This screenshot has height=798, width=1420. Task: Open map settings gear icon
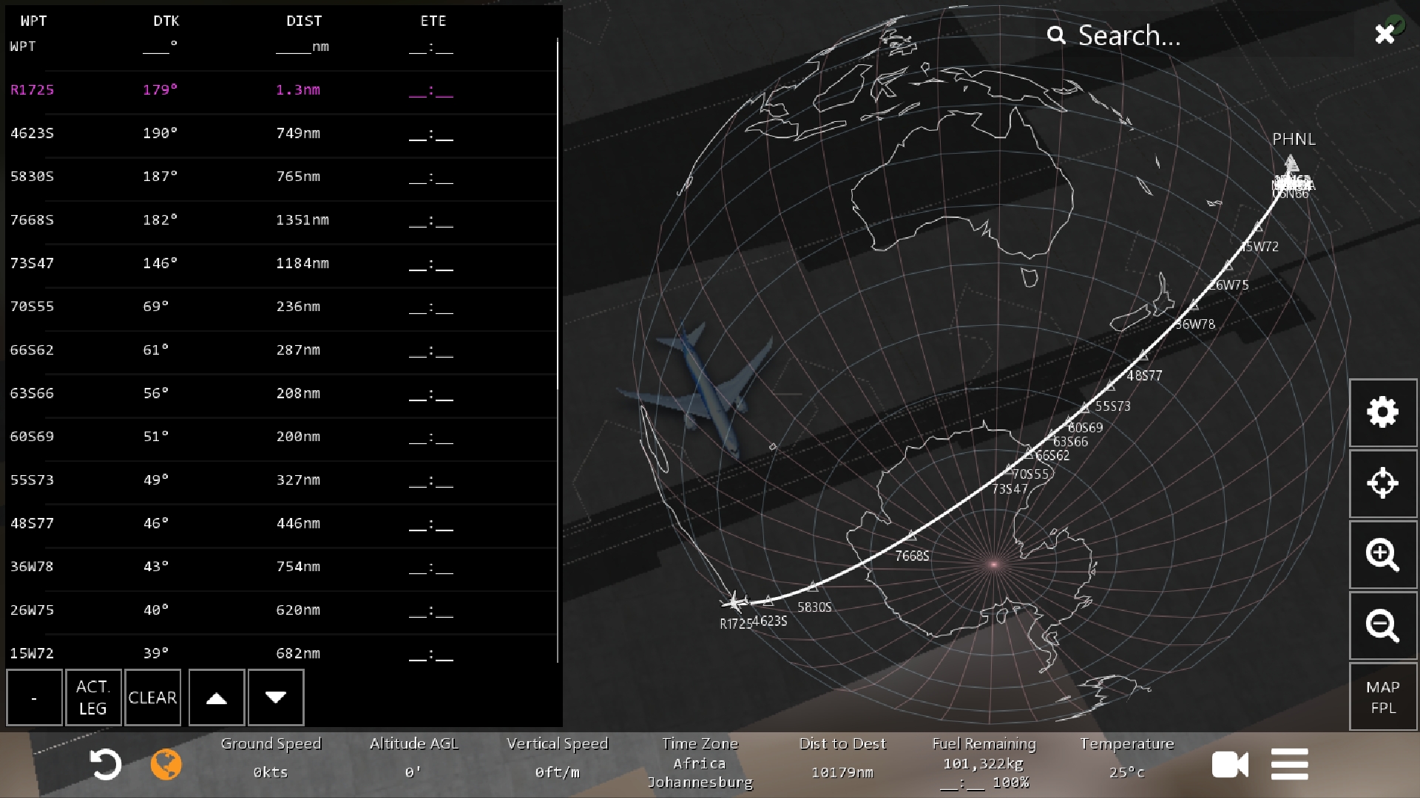1382,412
